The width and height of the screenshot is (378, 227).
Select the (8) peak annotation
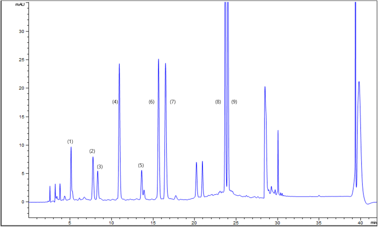(x=218, y=102)
